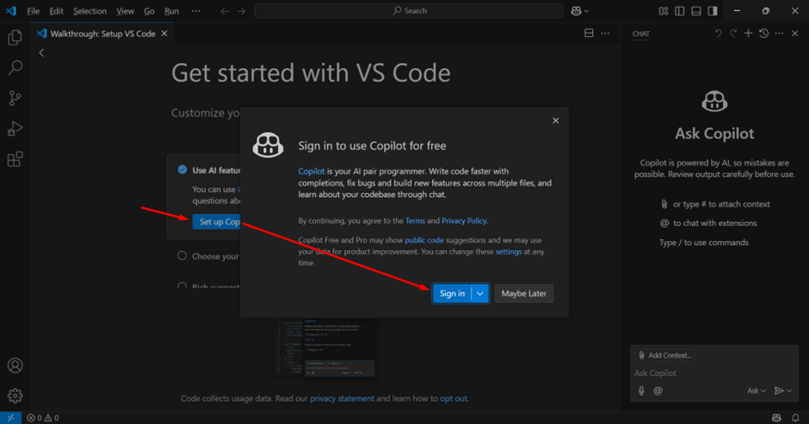Viewport: 809px width, 424px height.
Task: Click Customize Layout icon in title bar
Action: click(664, 11)
